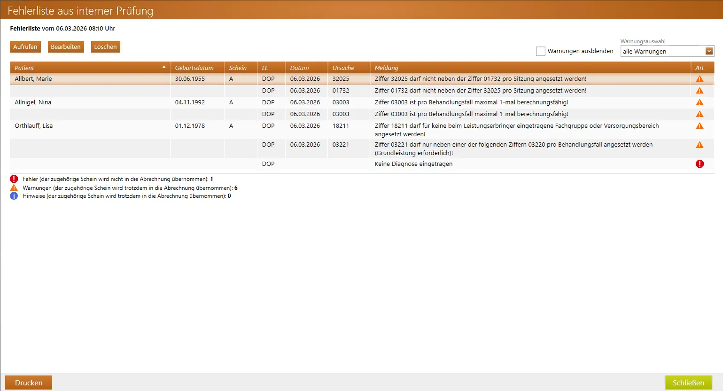
Task: Click warning triangle in Orthlauff 18211 row
Action: pos(700,126)
